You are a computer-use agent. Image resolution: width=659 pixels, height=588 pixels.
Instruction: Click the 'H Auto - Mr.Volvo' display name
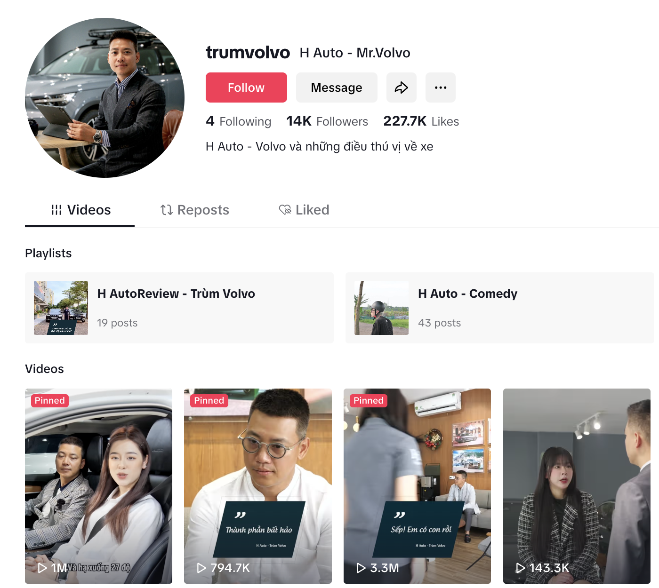(355, 53)
